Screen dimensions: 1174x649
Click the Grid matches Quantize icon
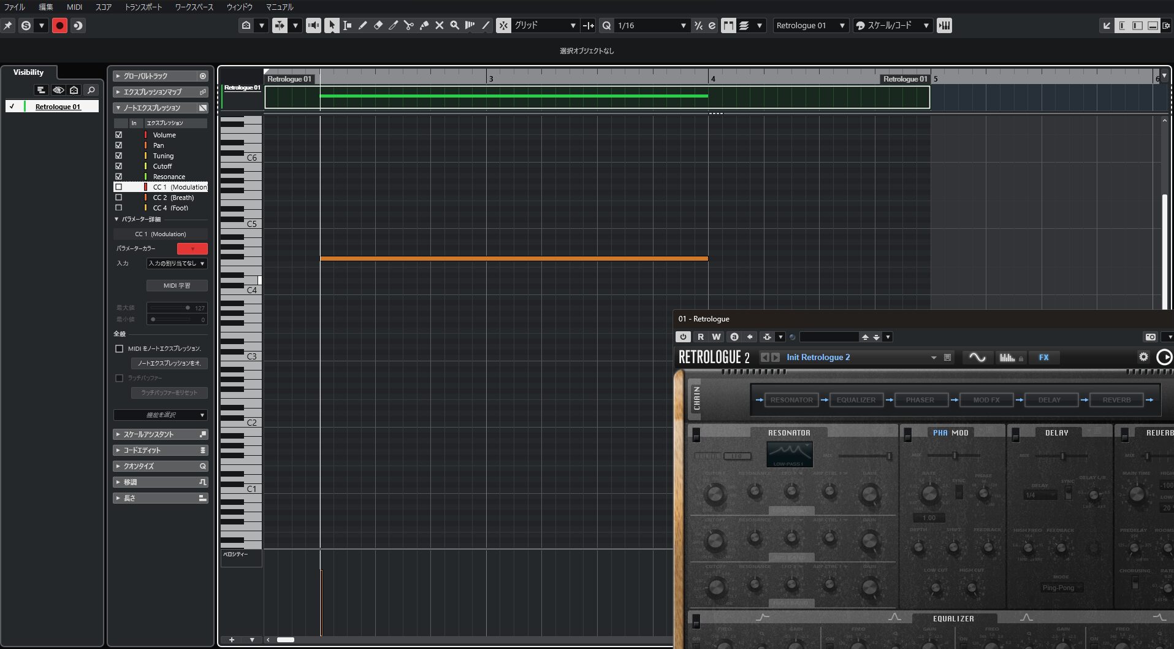[x=589, y=25]
